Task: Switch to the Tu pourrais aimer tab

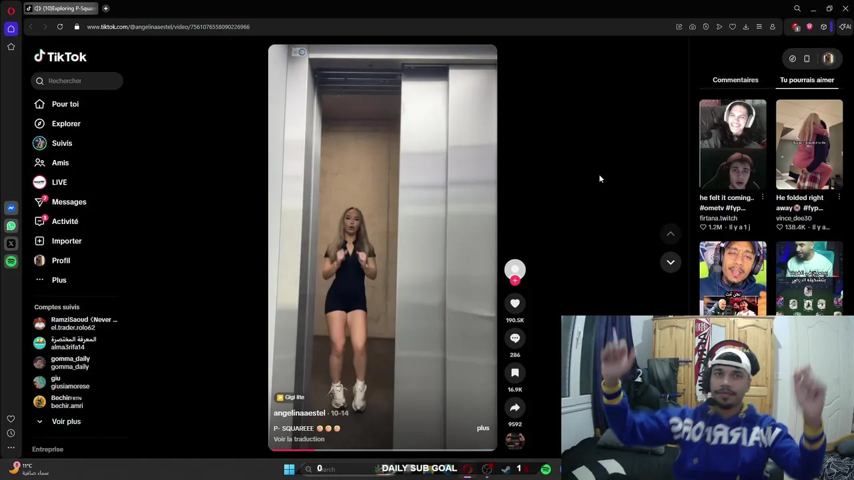Action: coord(807,80)
